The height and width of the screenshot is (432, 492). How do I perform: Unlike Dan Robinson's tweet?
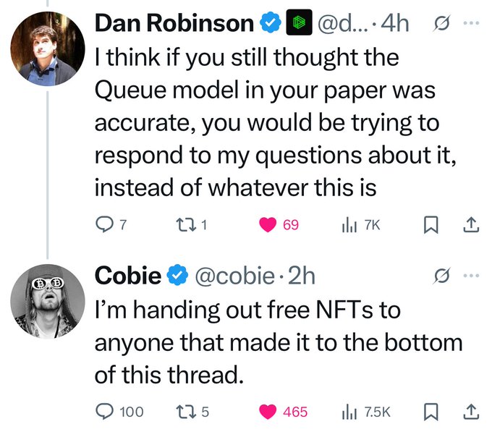click(268, 225)
